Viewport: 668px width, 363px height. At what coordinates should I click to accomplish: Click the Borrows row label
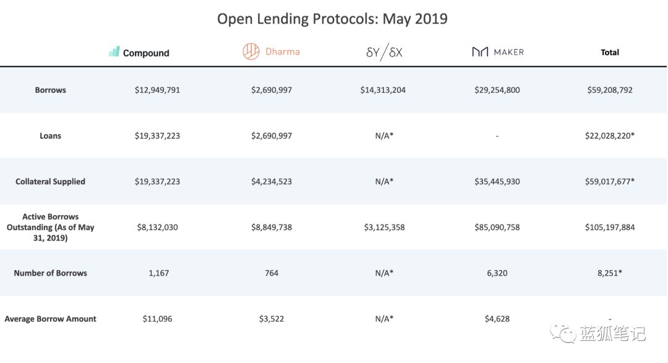(x=50, y=90)
